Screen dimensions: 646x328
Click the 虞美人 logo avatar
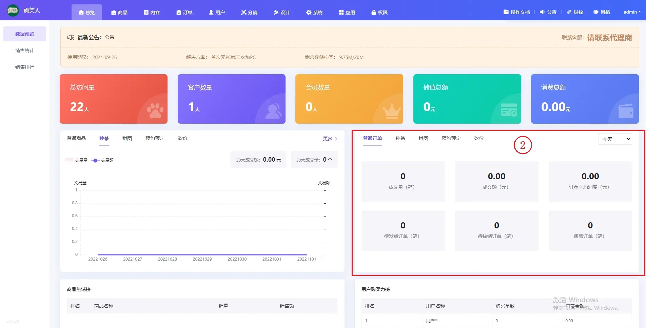(x=13, y=11)
